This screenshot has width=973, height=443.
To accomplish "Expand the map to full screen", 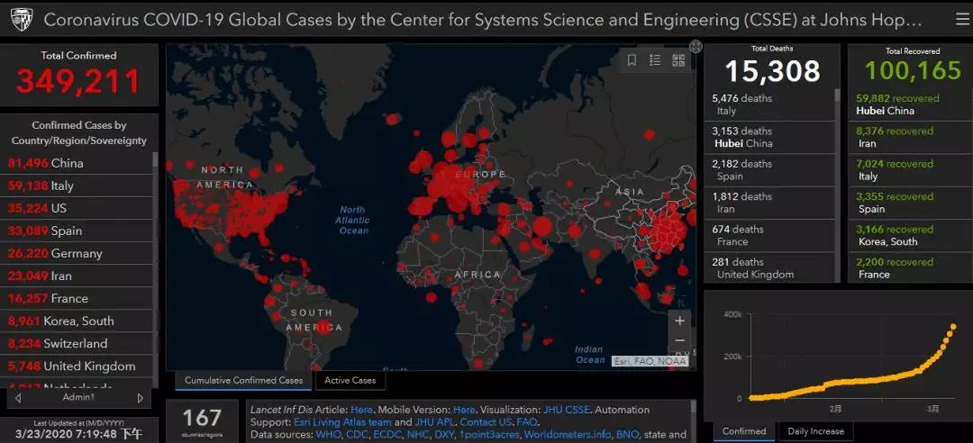I will [696, 47].
